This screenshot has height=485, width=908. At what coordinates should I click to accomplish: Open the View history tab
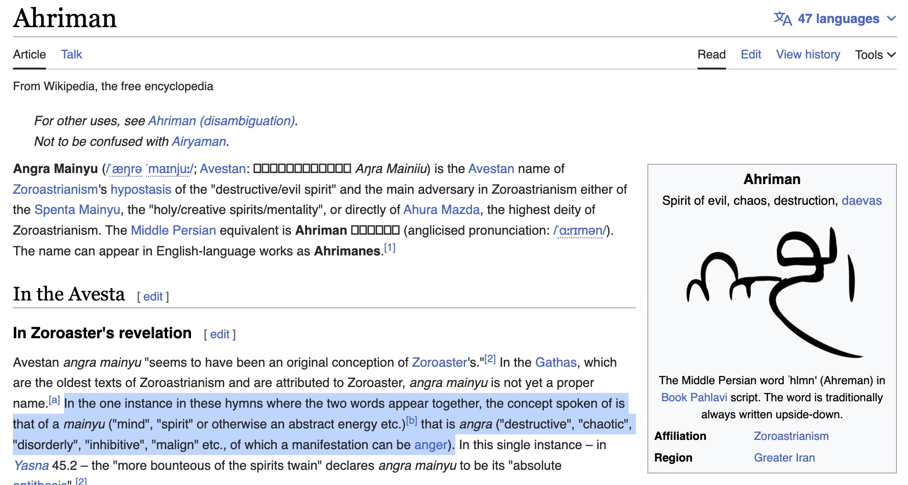(808, 54)
